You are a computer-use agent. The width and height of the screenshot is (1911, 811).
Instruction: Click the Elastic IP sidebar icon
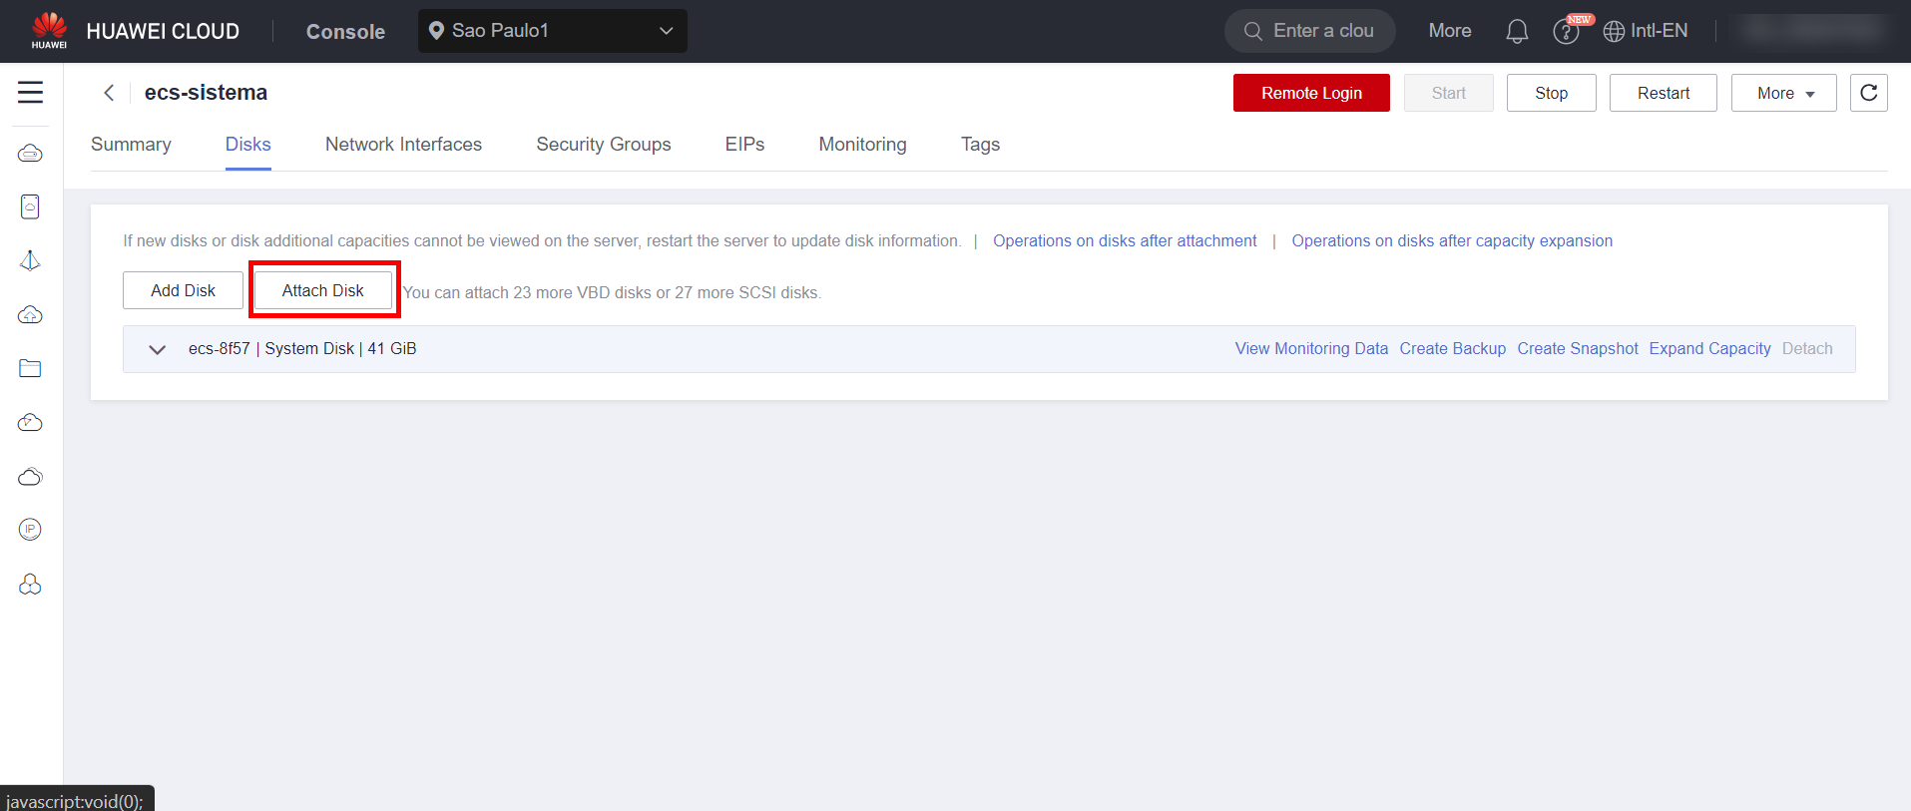(x=30, y=530)
